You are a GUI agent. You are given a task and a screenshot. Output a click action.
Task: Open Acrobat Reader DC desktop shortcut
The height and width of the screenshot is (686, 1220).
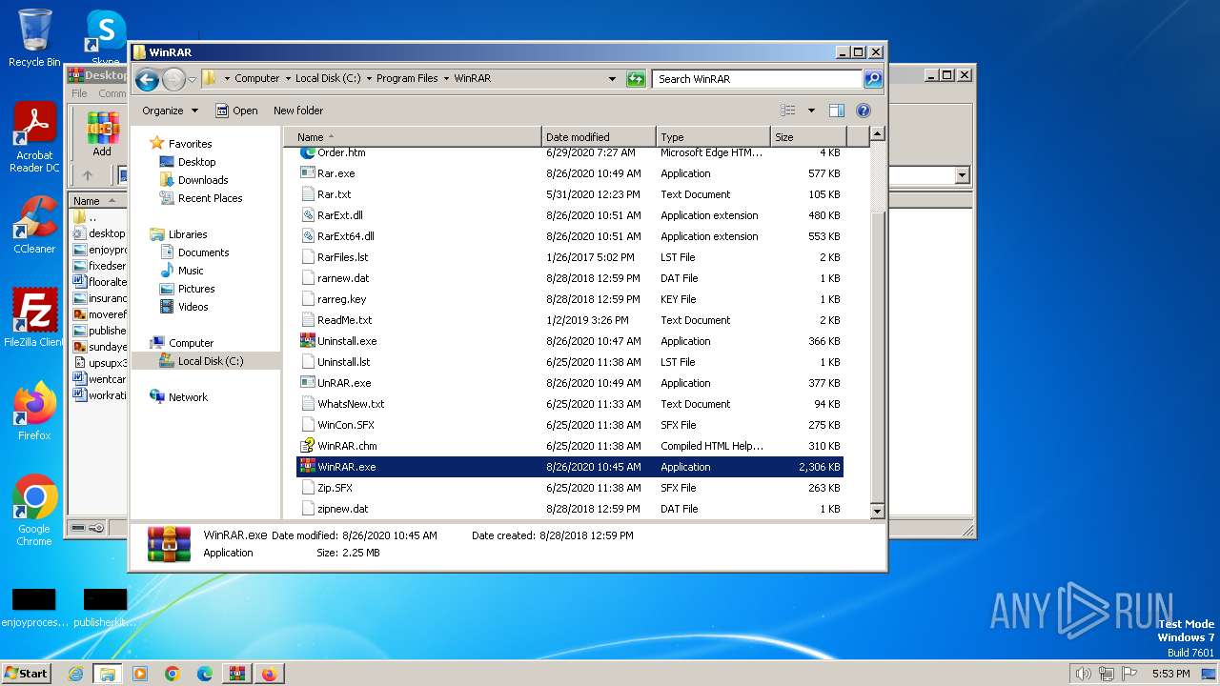(34, 138)
